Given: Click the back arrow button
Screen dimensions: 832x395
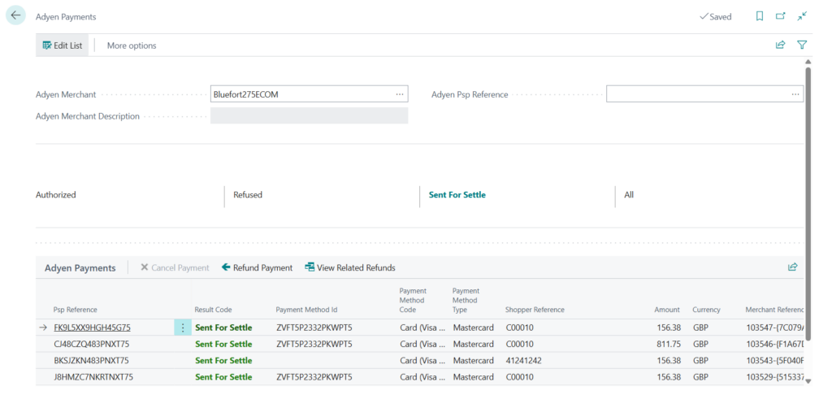Looking at the screenshot, I should pyautogui.click(x=15, y=15).
